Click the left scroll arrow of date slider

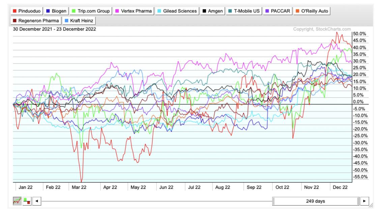coord(37,201)
